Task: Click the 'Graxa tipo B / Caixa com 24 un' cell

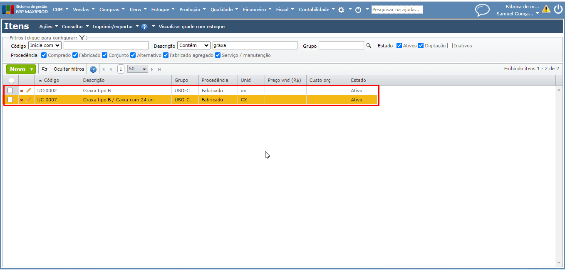Action: [x=126, y=100]
